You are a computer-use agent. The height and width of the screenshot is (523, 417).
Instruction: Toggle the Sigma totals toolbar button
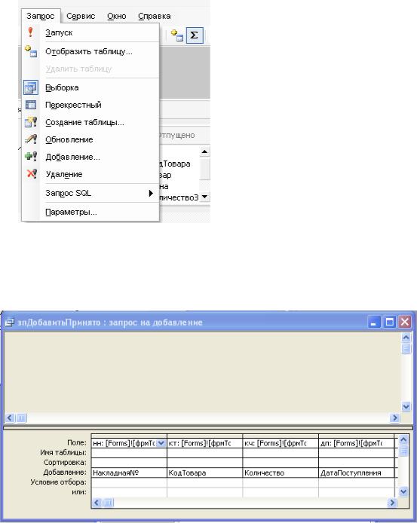click(x=195, y=35)
